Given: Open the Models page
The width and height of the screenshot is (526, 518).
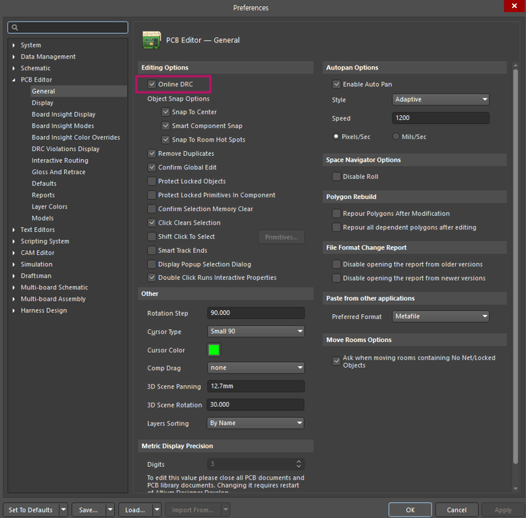Looking at the screenshot, I should [x=43, y=218].
